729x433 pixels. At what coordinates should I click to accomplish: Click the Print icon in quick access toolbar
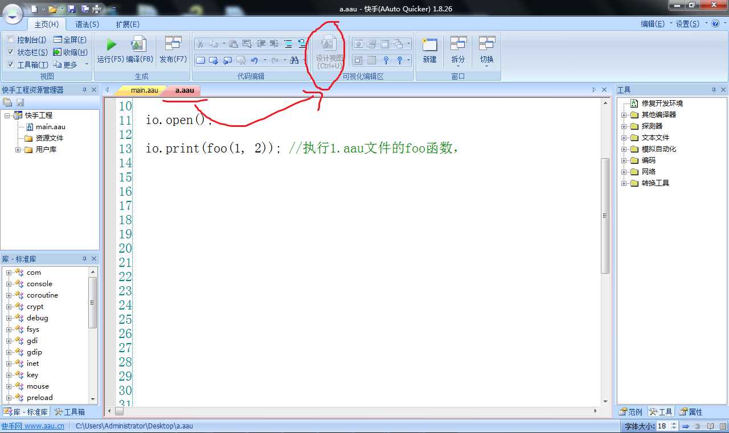click(x=96, y=9)
